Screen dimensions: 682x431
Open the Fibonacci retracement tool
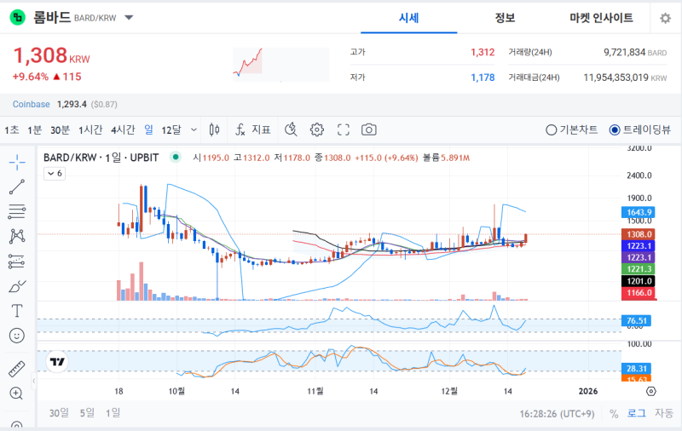[17, 211]
